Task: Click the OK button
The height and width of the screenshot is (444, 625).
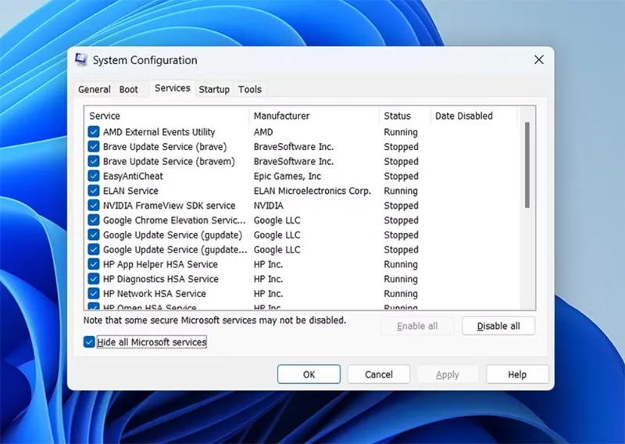Action: pos(309,374)
